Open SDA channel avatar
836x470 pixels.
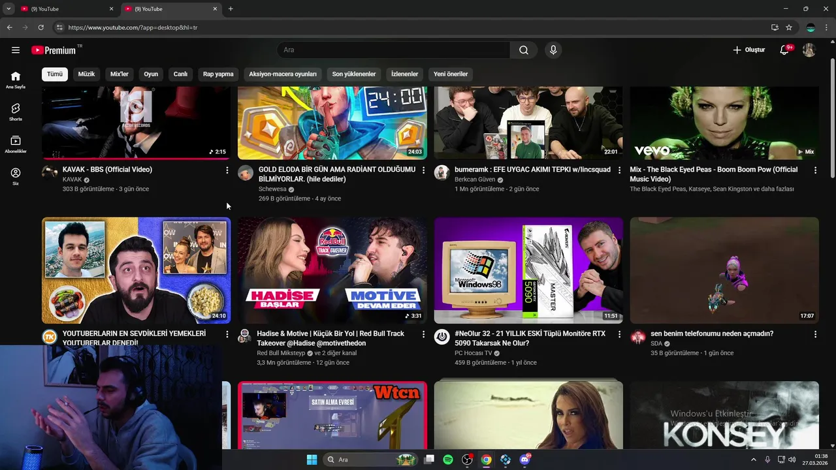tap(638, 337)
